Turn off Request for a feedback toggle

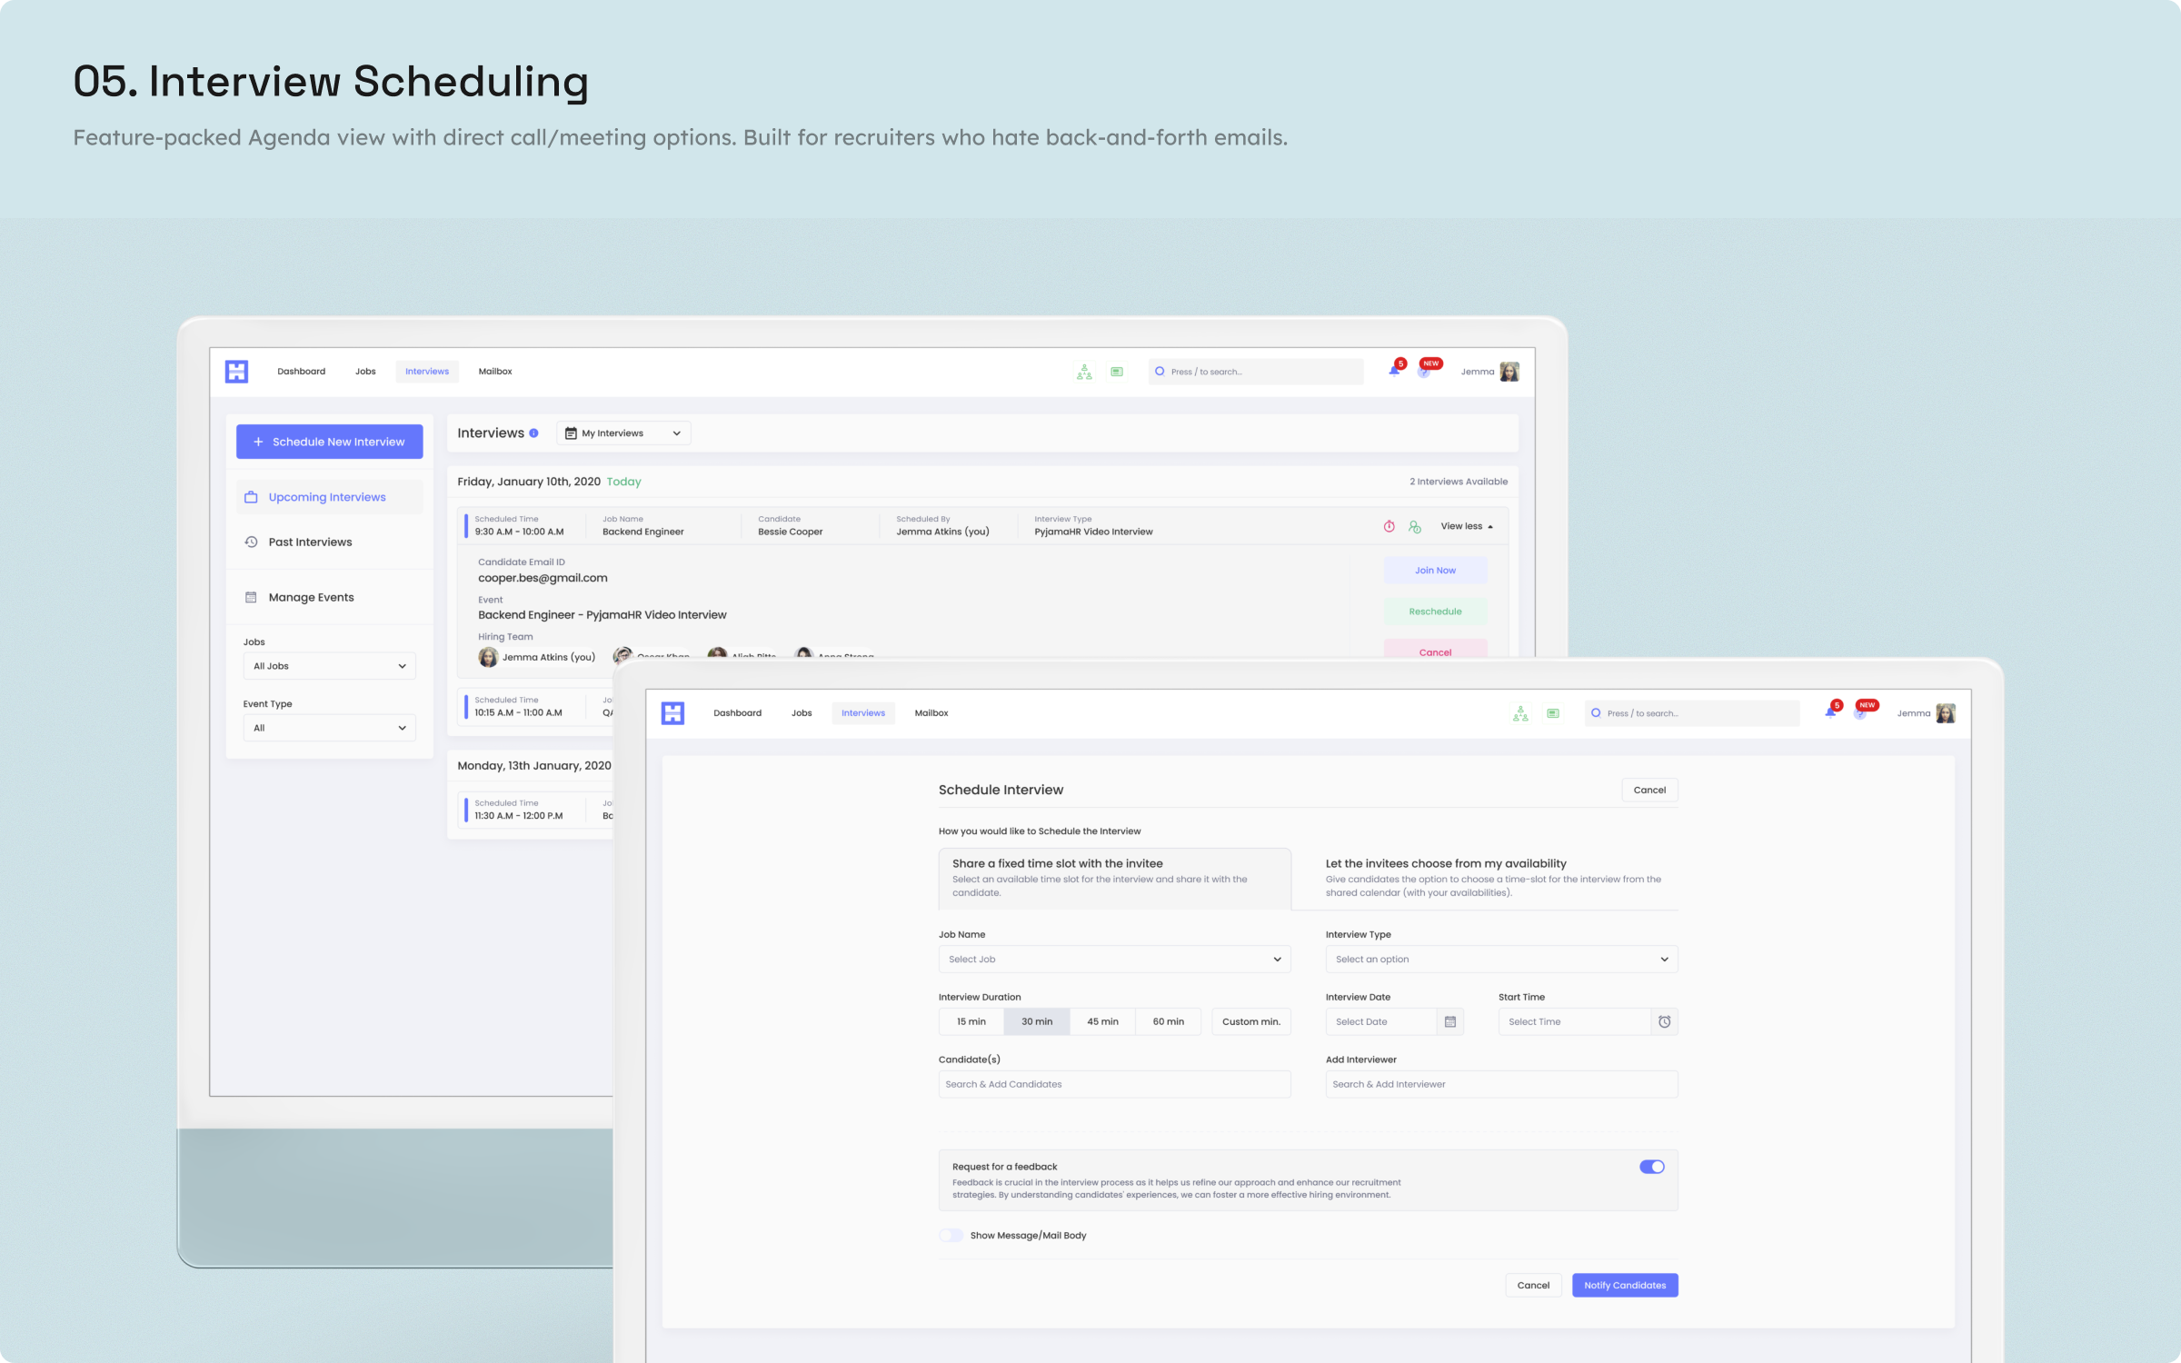tap(1651, 1167)
